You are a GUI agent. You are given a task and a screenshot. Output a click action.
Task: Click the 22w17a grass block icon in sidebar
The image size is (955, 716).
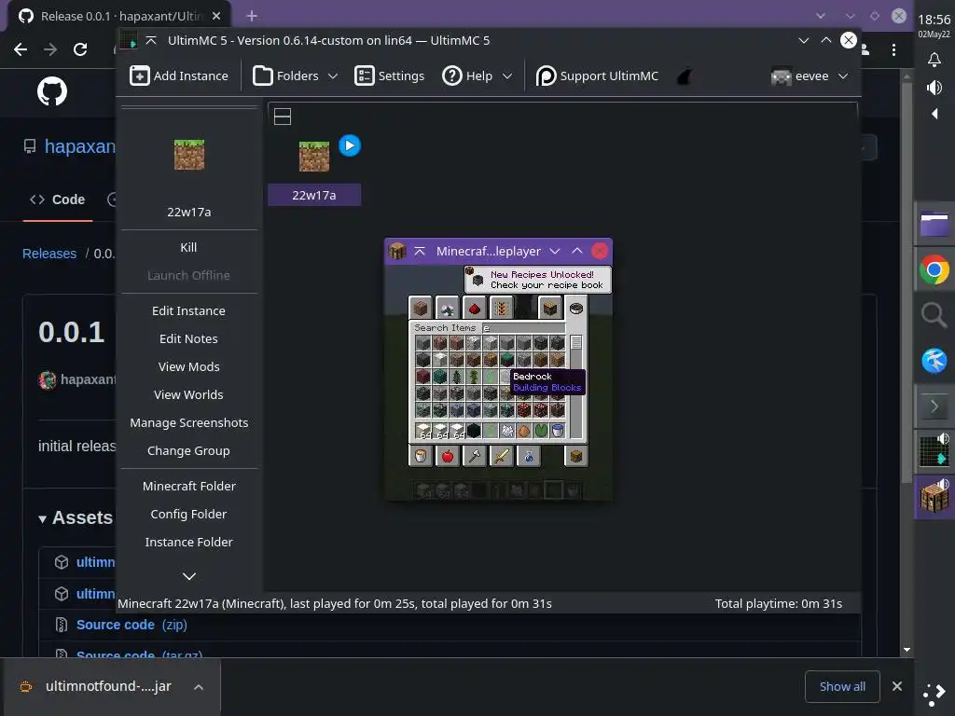tap(189, 155)
